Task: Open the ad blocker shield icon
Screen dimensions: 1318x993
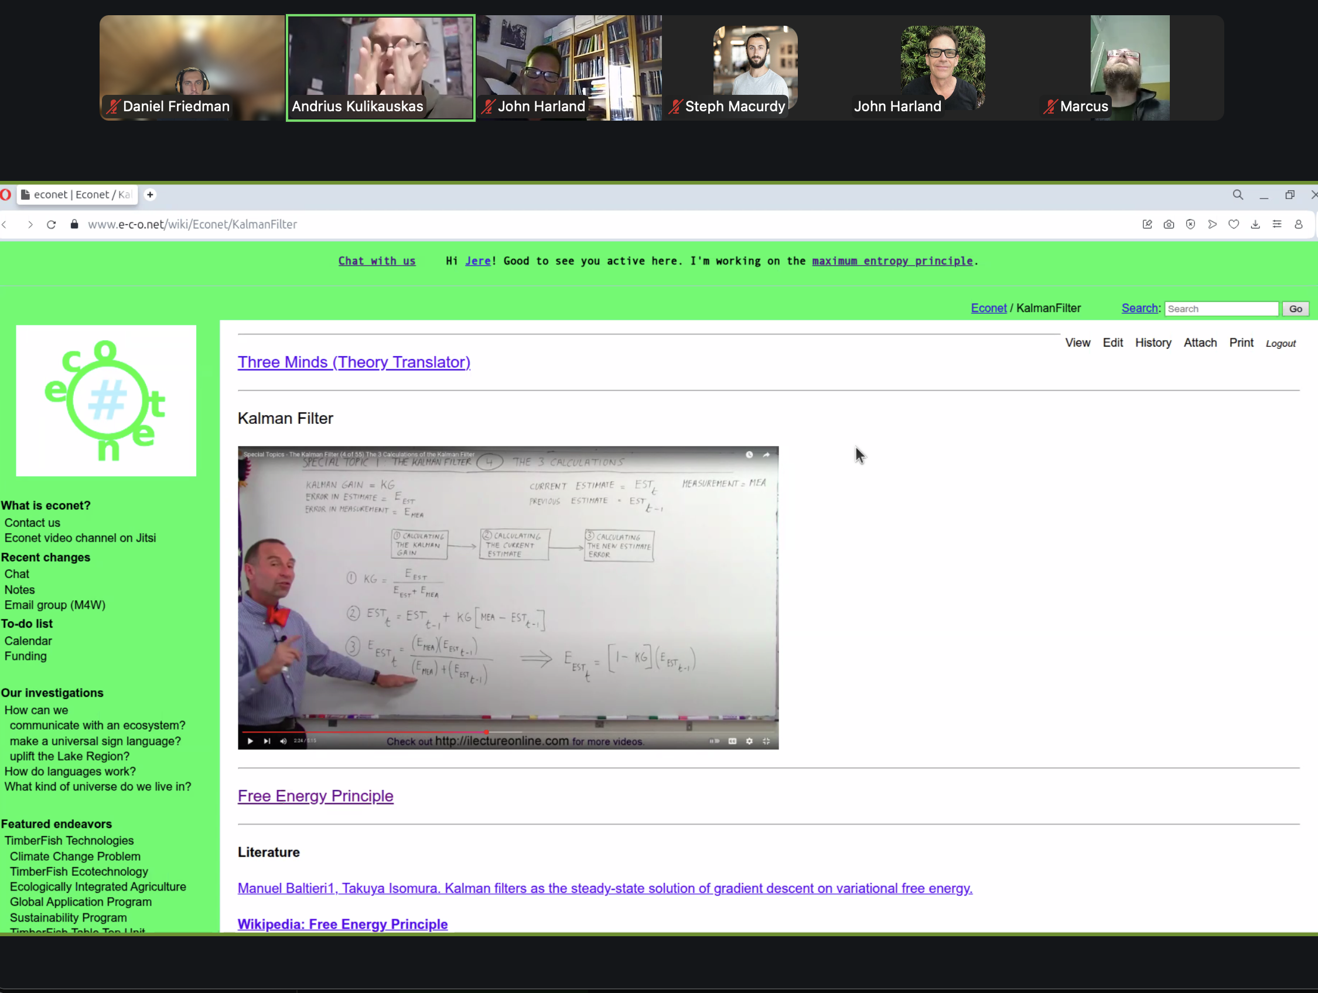Action: [x=1190, y=225]
